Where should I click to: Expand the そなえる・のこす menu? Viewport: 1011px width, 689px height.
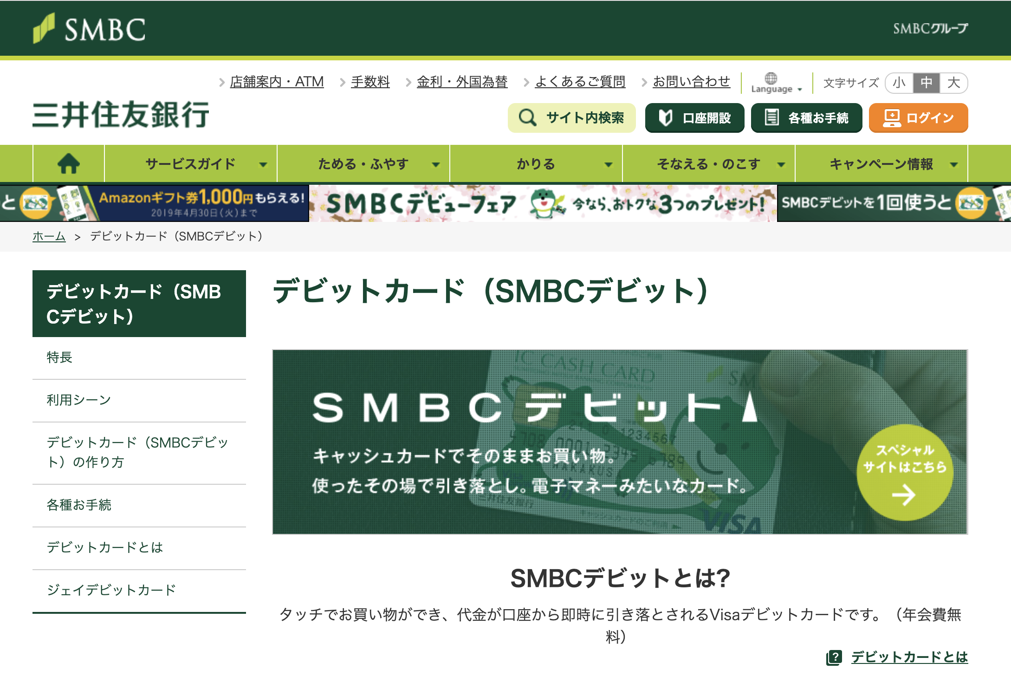tap(709, 163)
